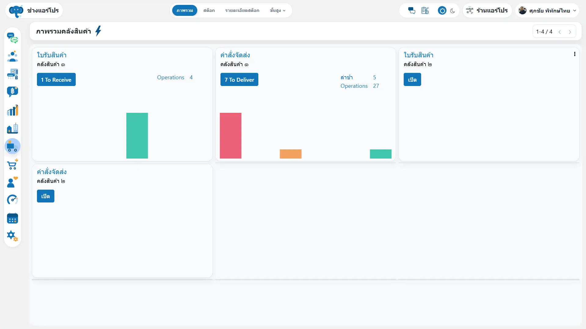
Task: Open the air conditioner service icon
Action: (x=13, y=74)
